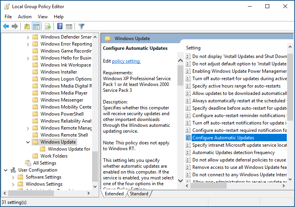
Task: Click the Forward arrow toolbar icon
Action: [x=15, y=26]
